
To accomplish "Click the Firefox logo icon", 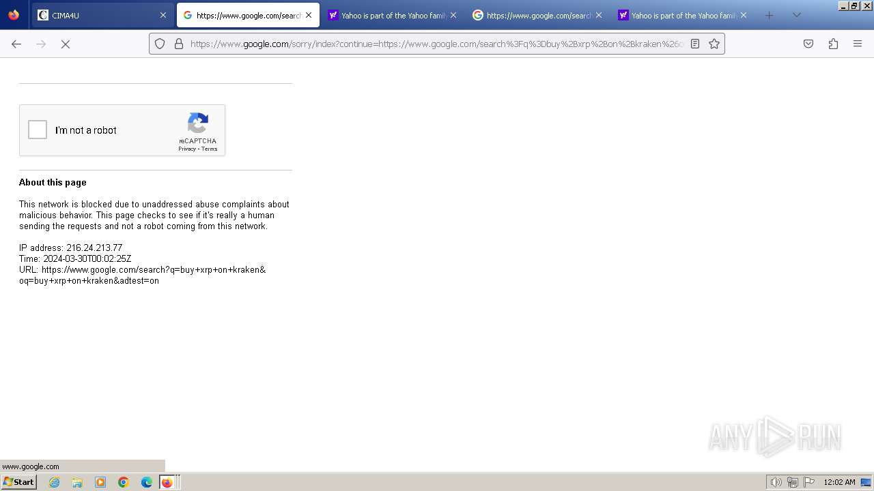I will 14,15.
